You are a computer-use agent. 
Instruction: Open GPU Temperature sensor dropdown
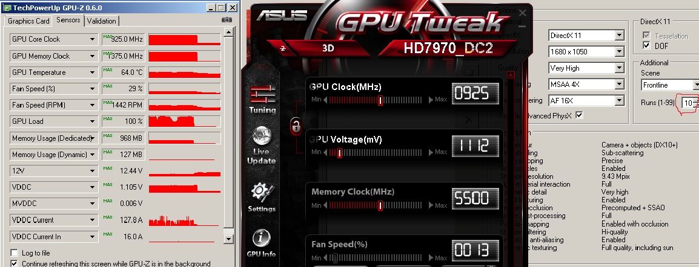(x=92, y=72)
